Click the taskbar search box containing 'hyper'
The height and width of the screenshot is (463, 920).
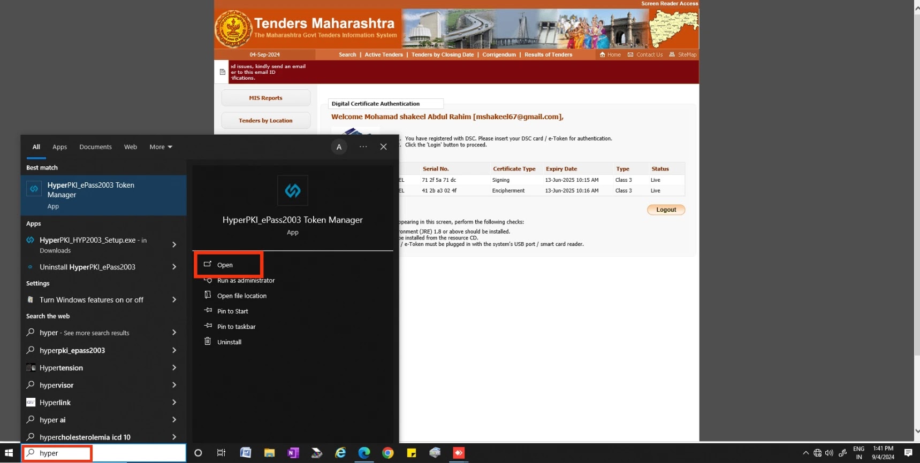click(x=104, y=453)
